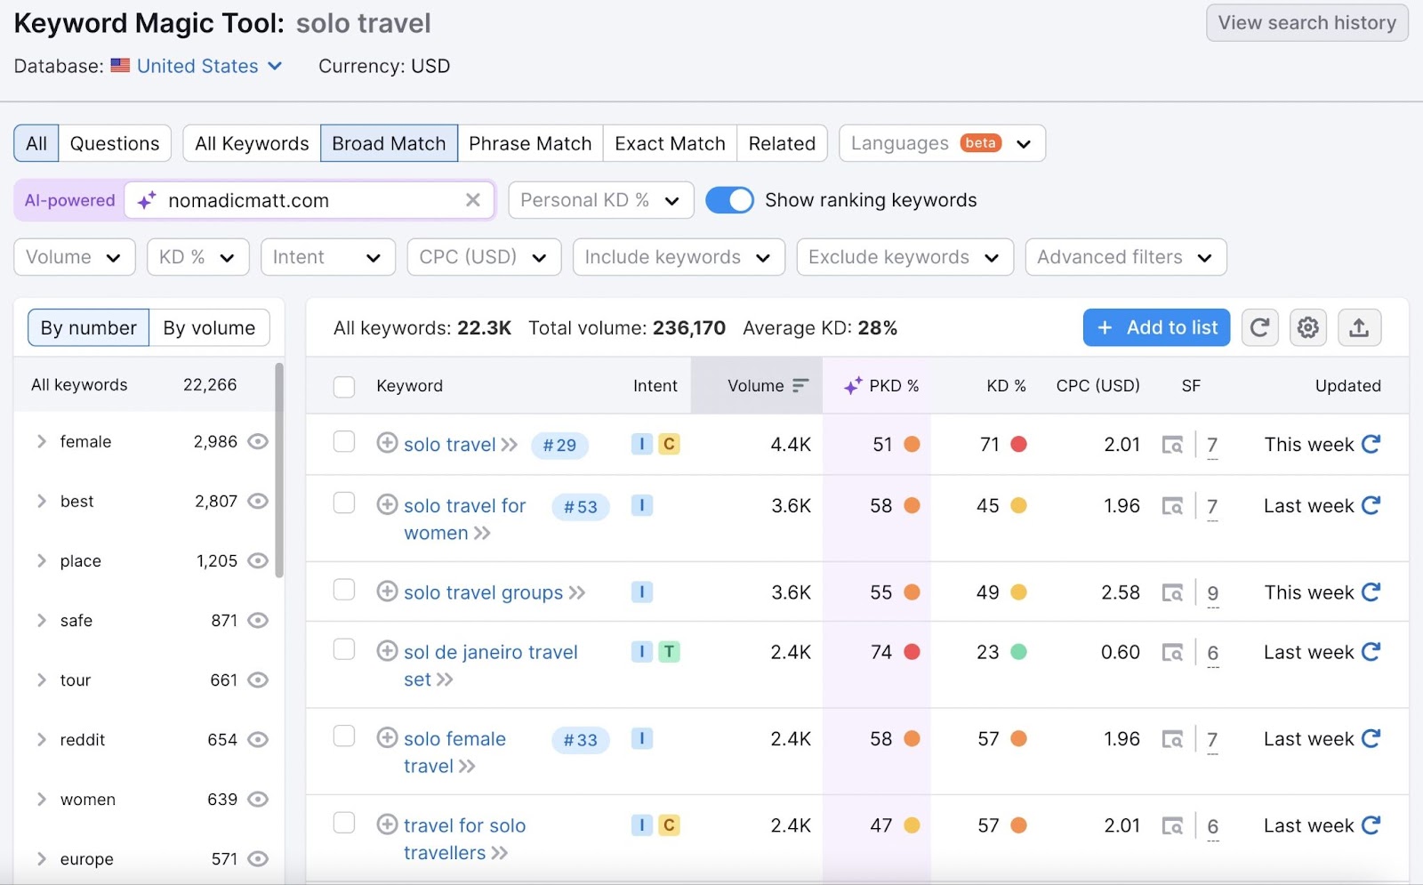Click the groups sidebar scrollbar
1423x885 pixels.
tap(279, 470)
